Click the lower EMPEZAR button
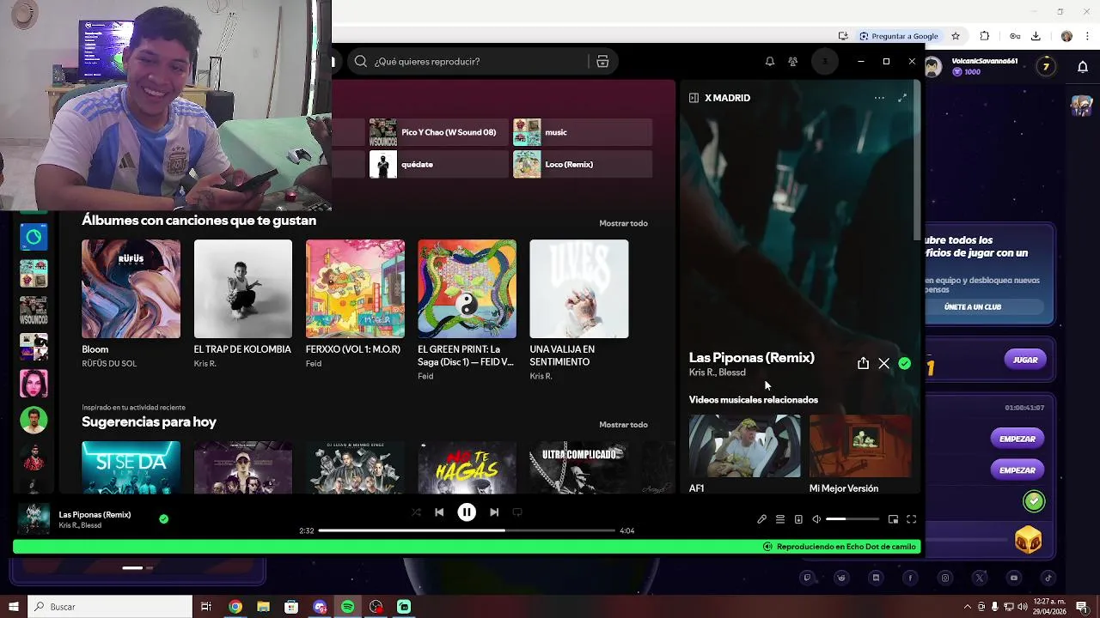Viewport: 1100px width, 618px height. (1017, 470)
